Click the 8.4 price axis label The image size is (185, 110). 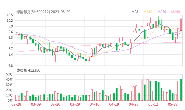[x=10, y=54]
